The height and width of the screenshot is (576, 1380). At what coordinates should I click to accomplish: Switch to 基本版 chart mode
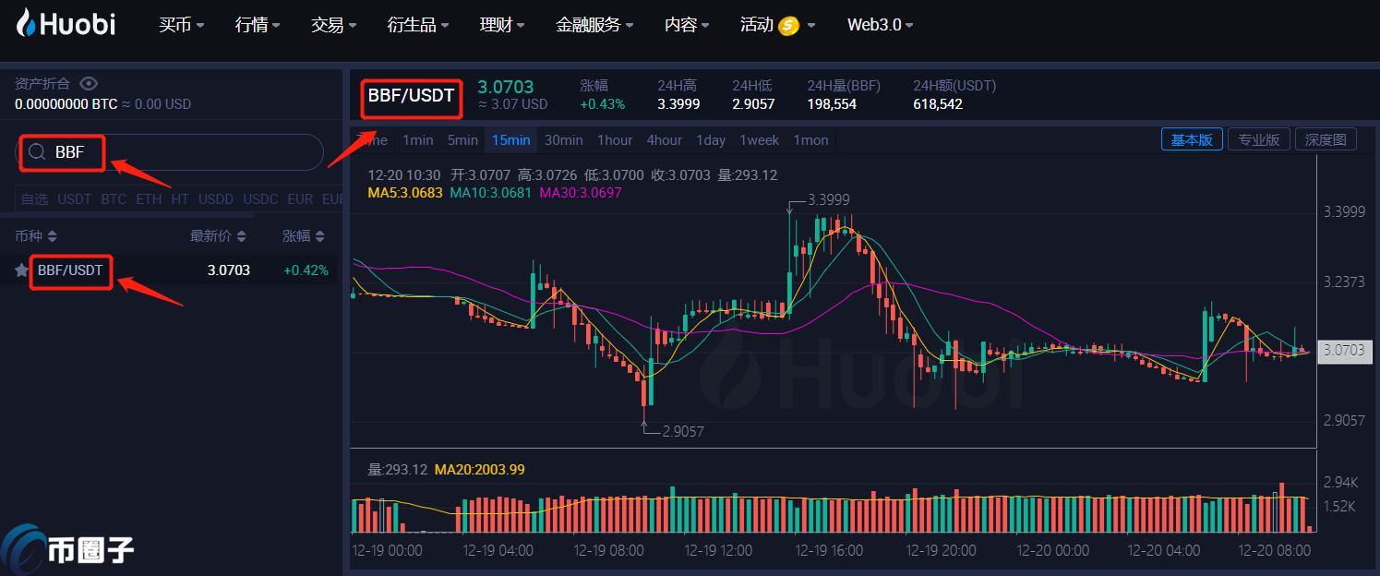1192,139
